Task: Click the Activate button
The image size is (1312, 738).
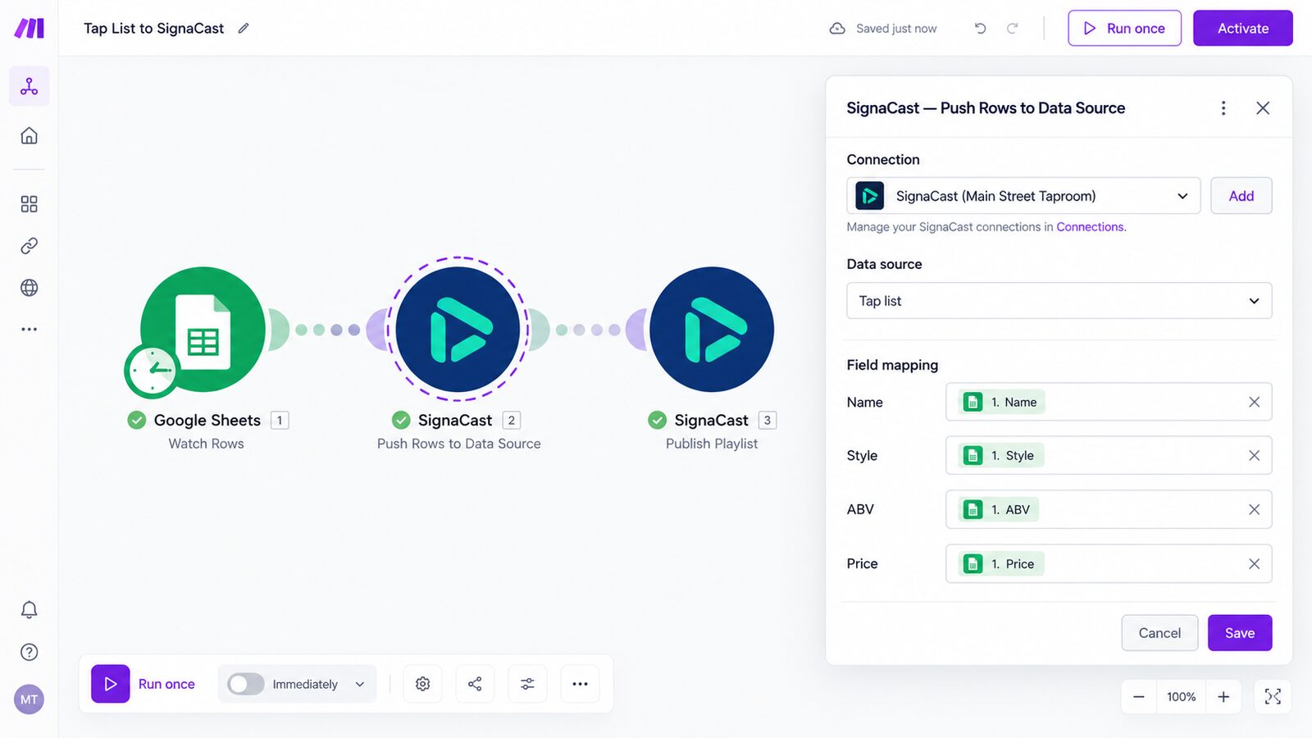Action: click(x=1243, y=28)
